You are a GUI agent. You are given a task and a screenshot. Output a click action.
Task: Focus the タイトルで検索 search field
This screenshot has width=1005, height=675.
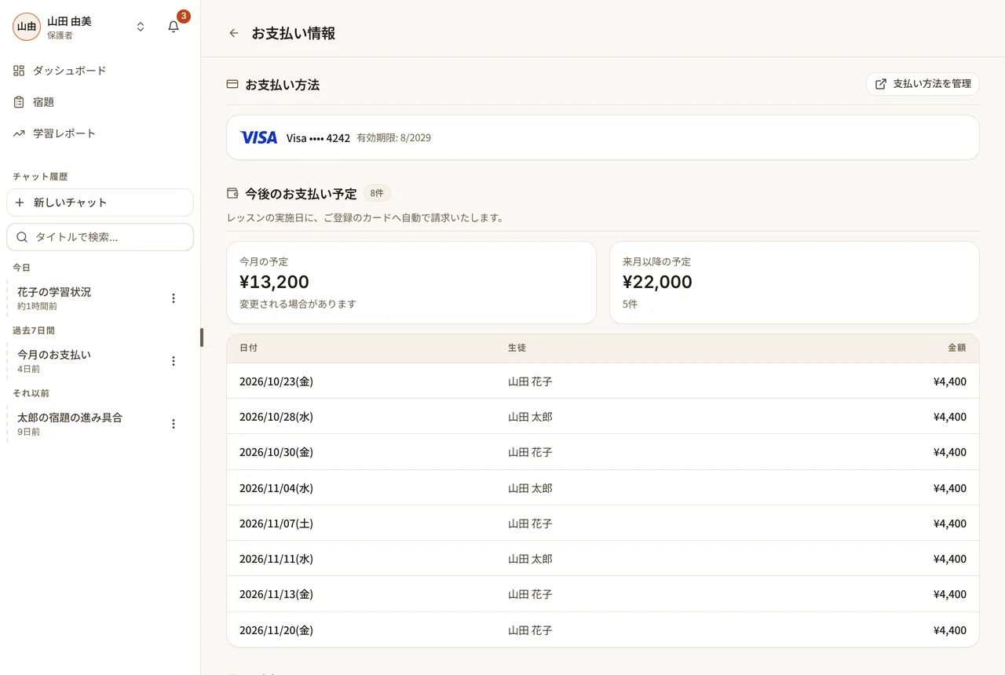[x=100, y=237]
